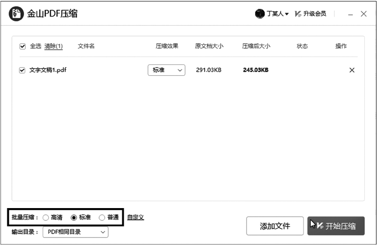Toggle the 全选 select-all checkbox
This screenshot has height=246, width=378.
22,47
